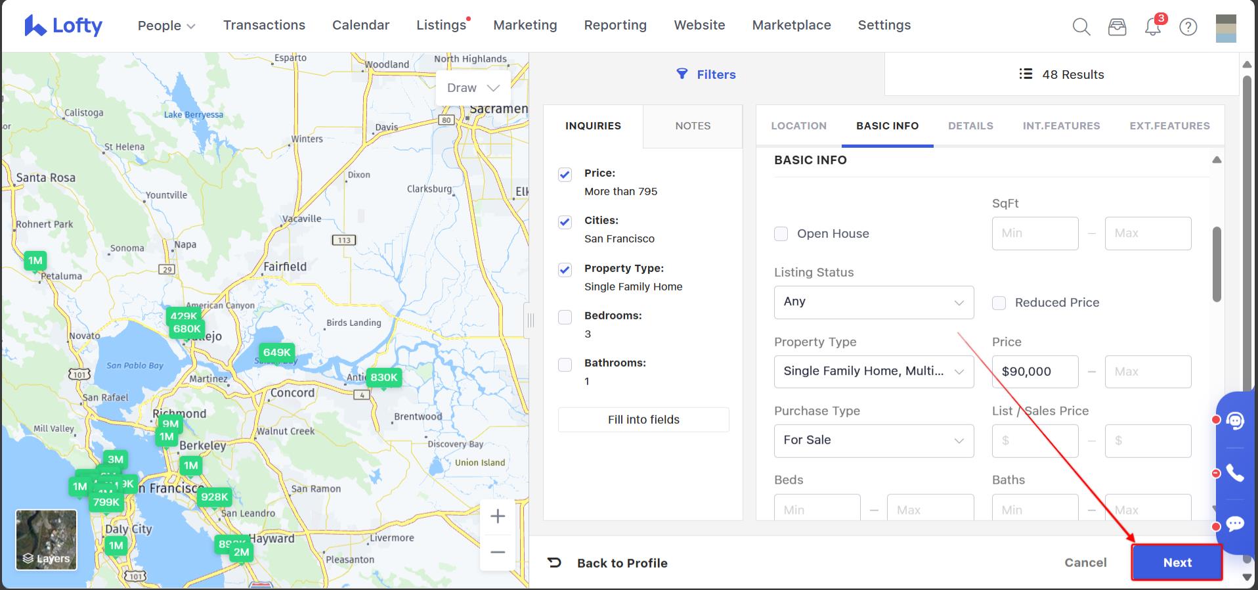
Task: Open the Calendar menu
Action: 360,25
